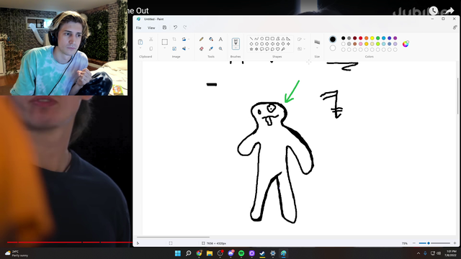Select Color 2 white swatch
The image size is (461, 259).
pos(333,48)
